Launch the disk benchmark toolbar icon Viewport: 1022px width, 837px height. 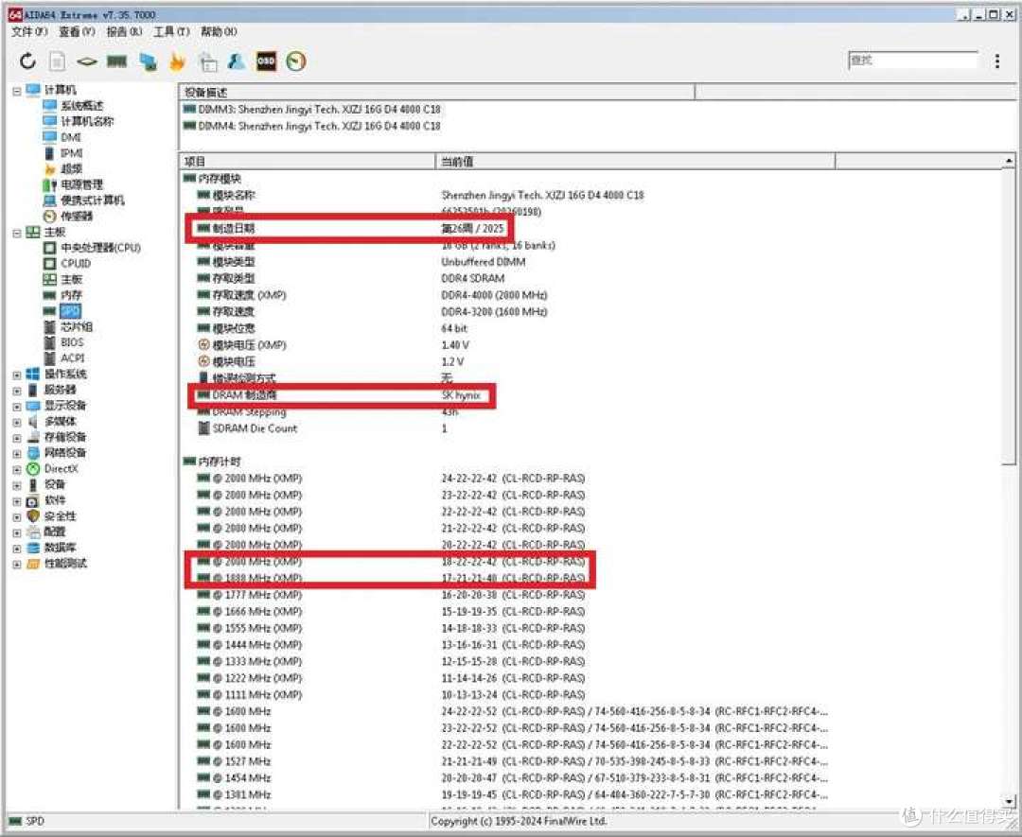(x=87, y=61)
